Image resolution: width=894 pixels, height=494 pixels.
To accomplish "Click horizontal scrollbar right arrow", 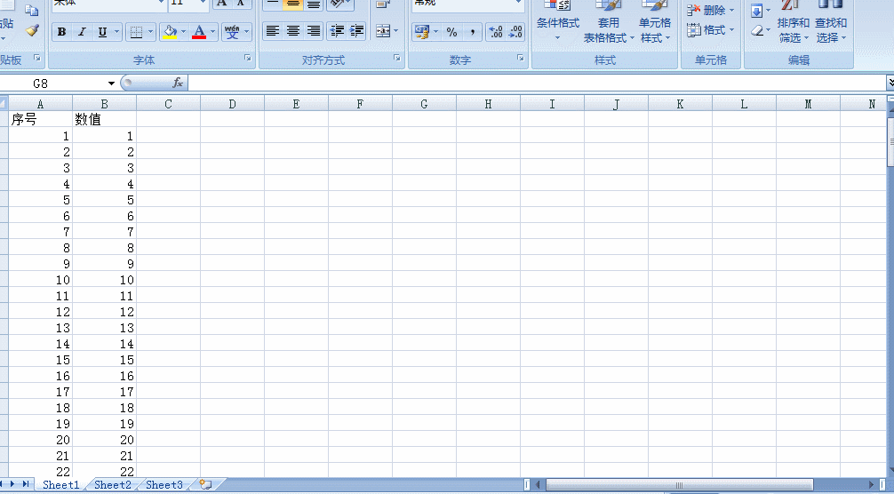I will (871, 485).
